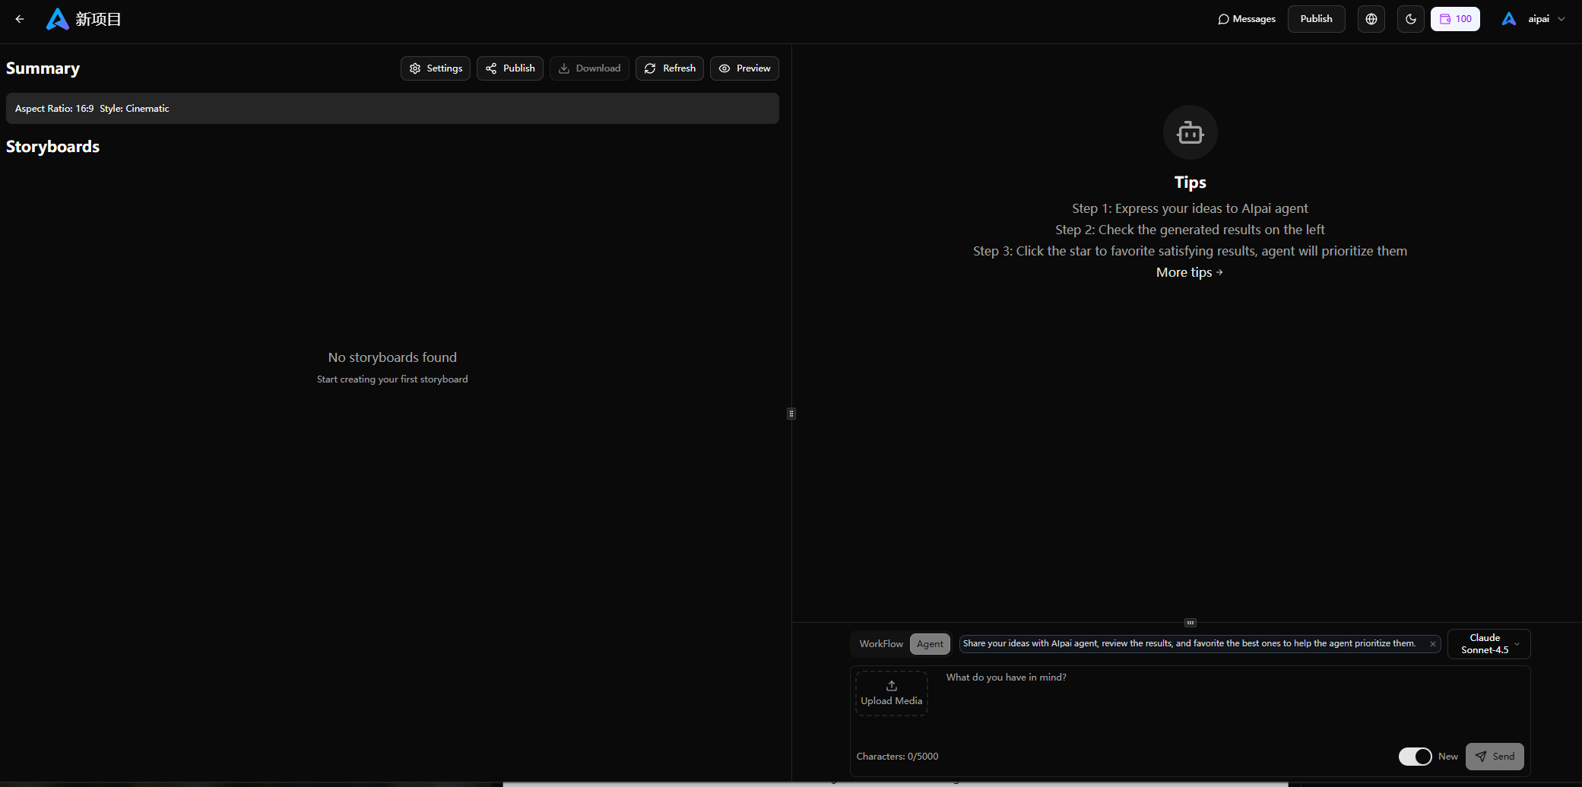Open the Claude Sonnet-4.5 model dropdown

tap(1488, 644)
